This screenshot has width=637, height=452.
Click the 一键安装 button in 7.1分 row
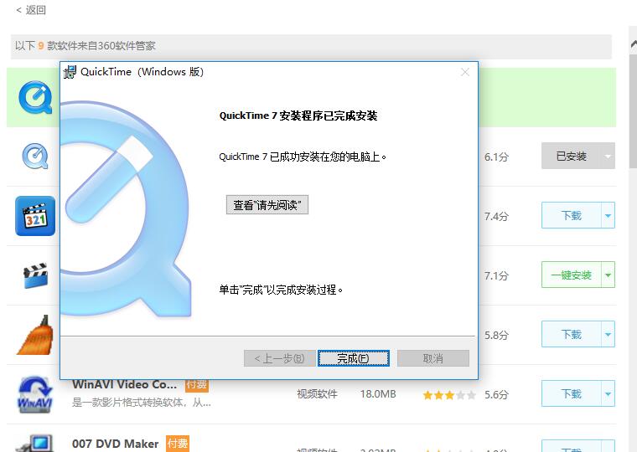pyautogui.click(x=571, y=275)
